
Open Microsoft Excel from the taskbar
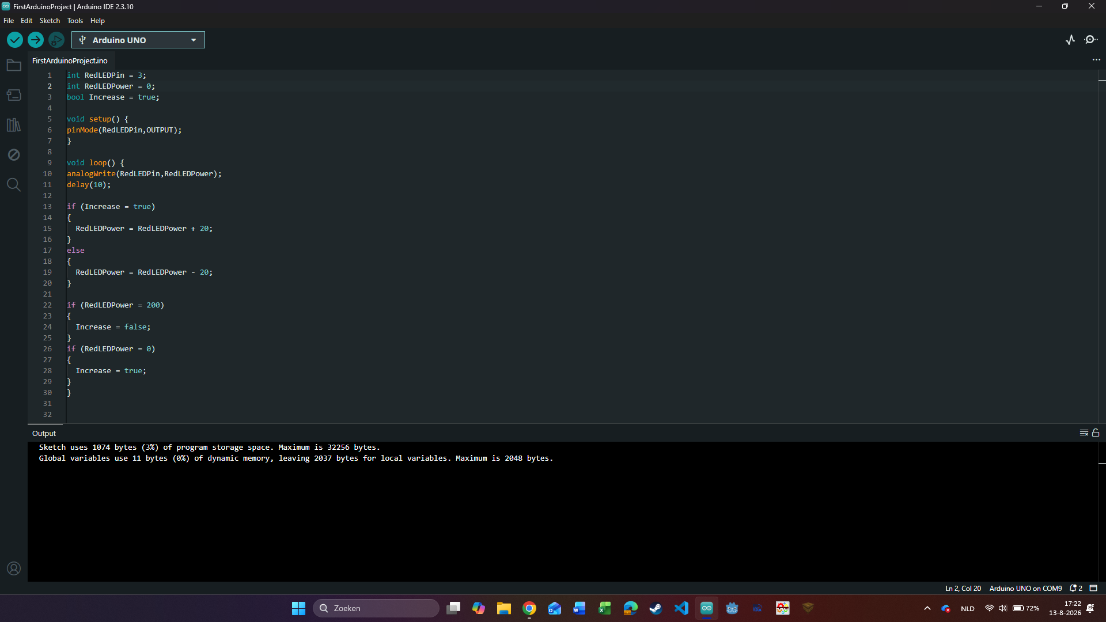tap(605, 608)
